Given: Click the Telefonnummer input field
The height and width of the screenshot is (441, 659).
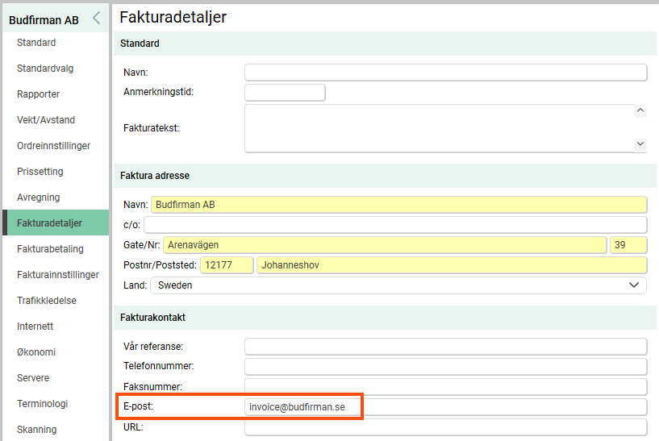Looking at the screenshot, I should [x=445, y=366].
